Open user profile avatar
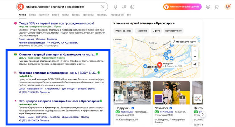 (x=228, y=7)
